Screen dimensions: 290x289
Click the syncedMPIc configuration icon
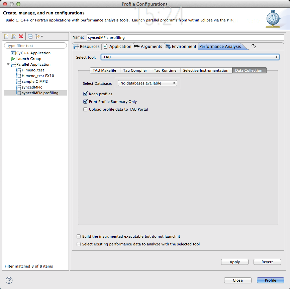pos(18,87)
